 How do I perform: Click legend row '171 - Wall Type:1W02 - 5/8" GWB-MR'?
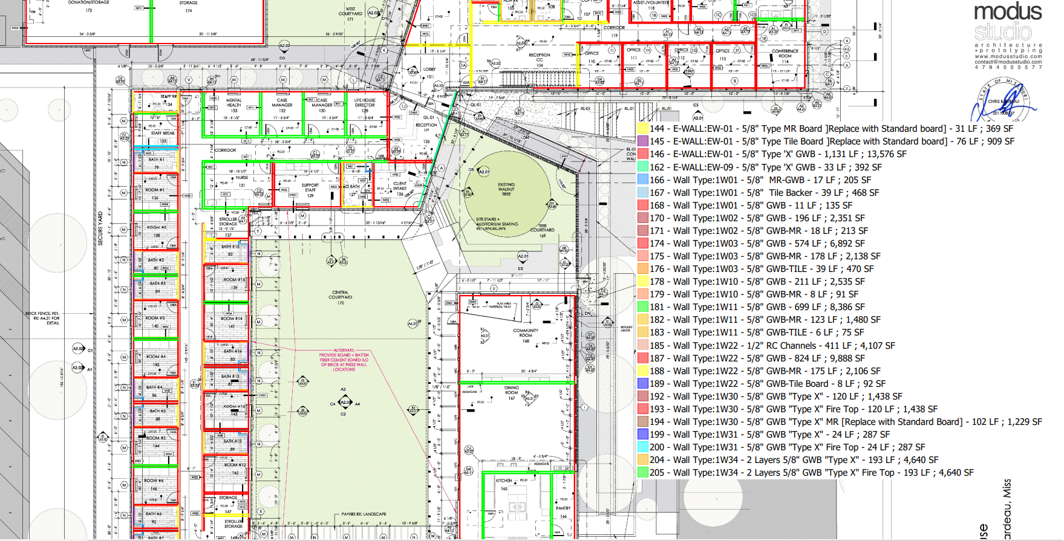click(753, 231)
